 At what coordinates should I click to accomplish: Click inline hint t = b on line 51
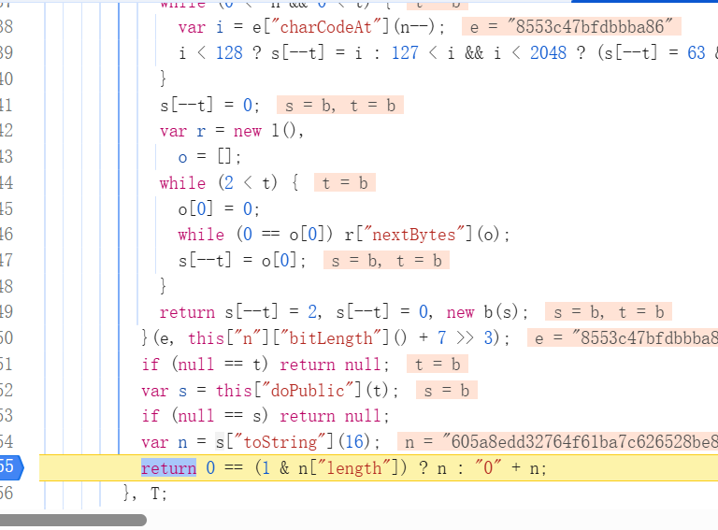pos(438,365)
